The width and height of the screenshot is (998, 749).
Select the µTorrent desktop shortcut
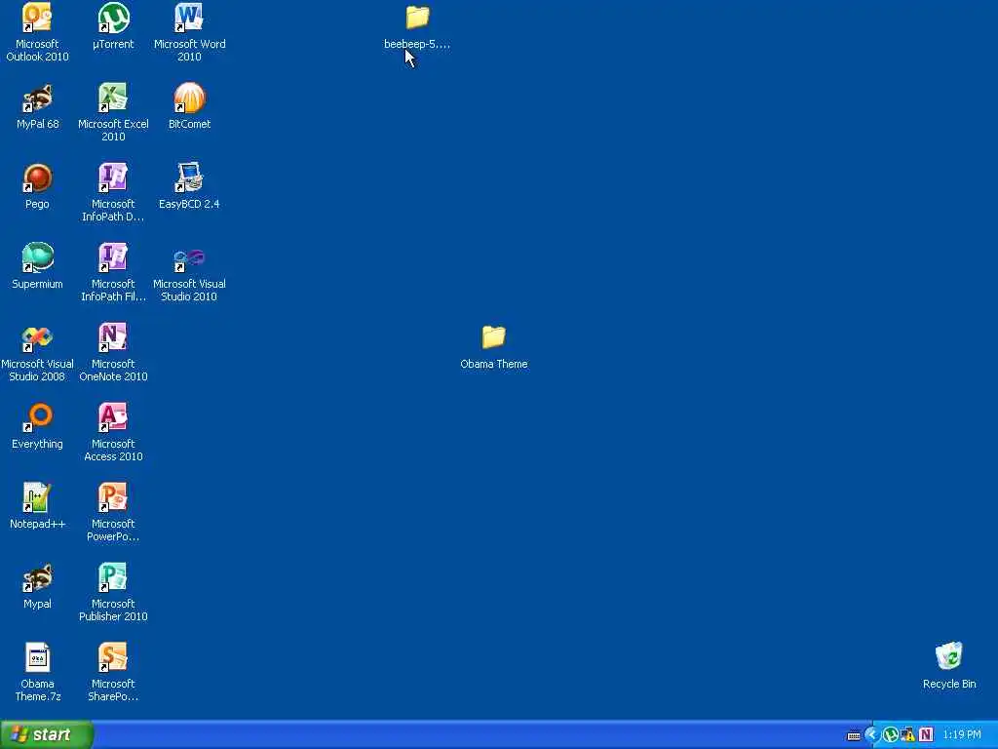point(113,26)
